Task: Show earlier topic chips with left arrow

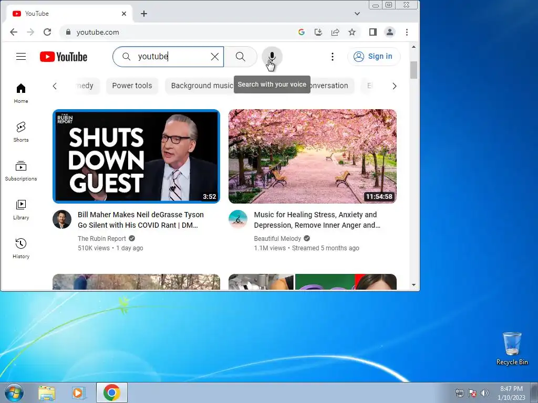Action: (55, 86)
